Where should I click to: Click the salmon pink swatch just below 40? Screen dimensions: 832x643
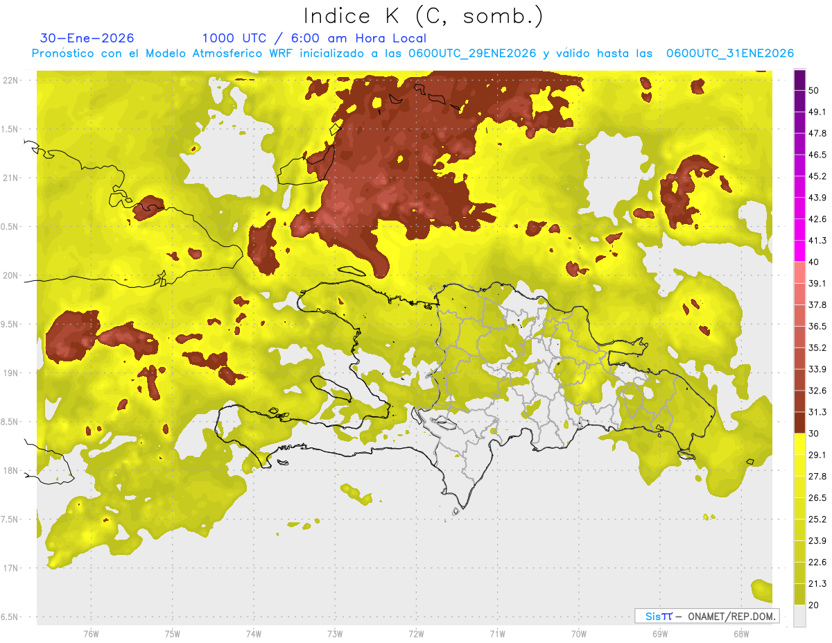point(799,273)
